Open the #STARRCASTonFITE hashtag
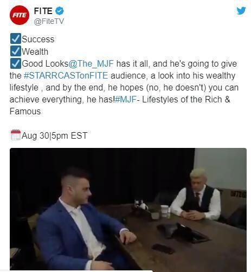The height and width of the screenshot is (272, 251). coord(66,75)
